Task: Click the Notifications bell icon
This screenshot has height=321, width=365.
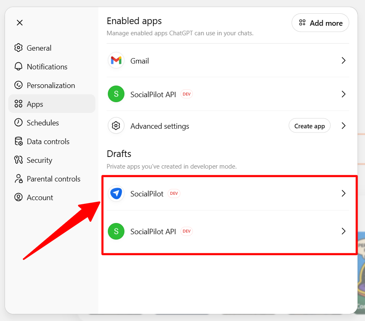Action: click(18, 66)
